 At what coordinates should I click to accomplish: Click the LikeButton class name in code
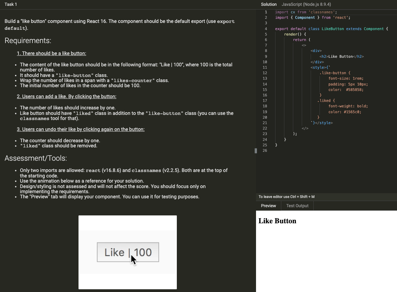[333, 29]
